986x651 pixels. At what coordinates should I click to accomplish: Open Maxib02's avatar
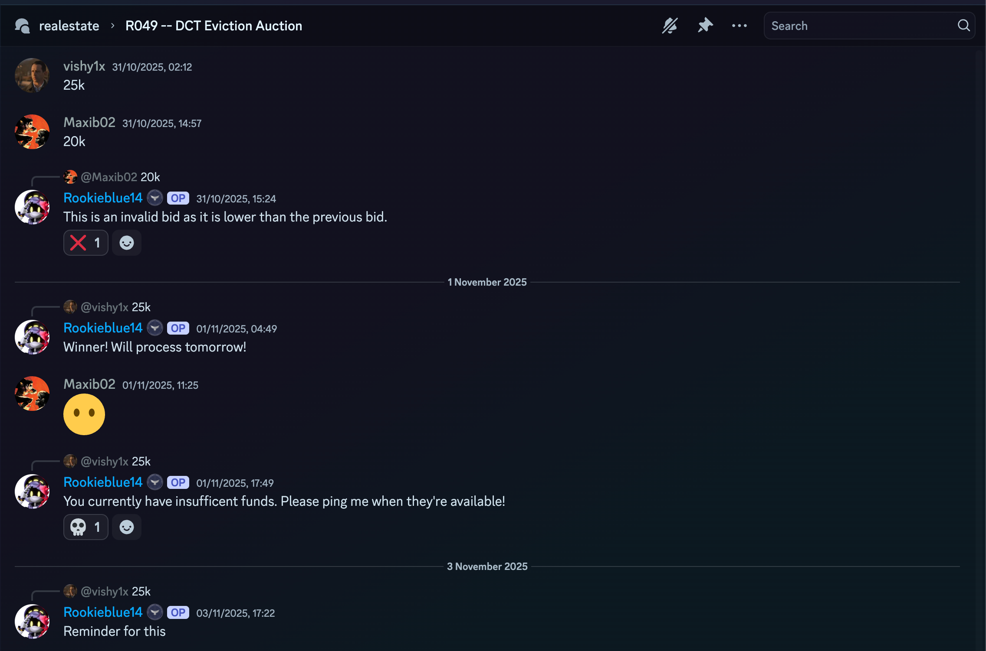click(x=32, y=132)
